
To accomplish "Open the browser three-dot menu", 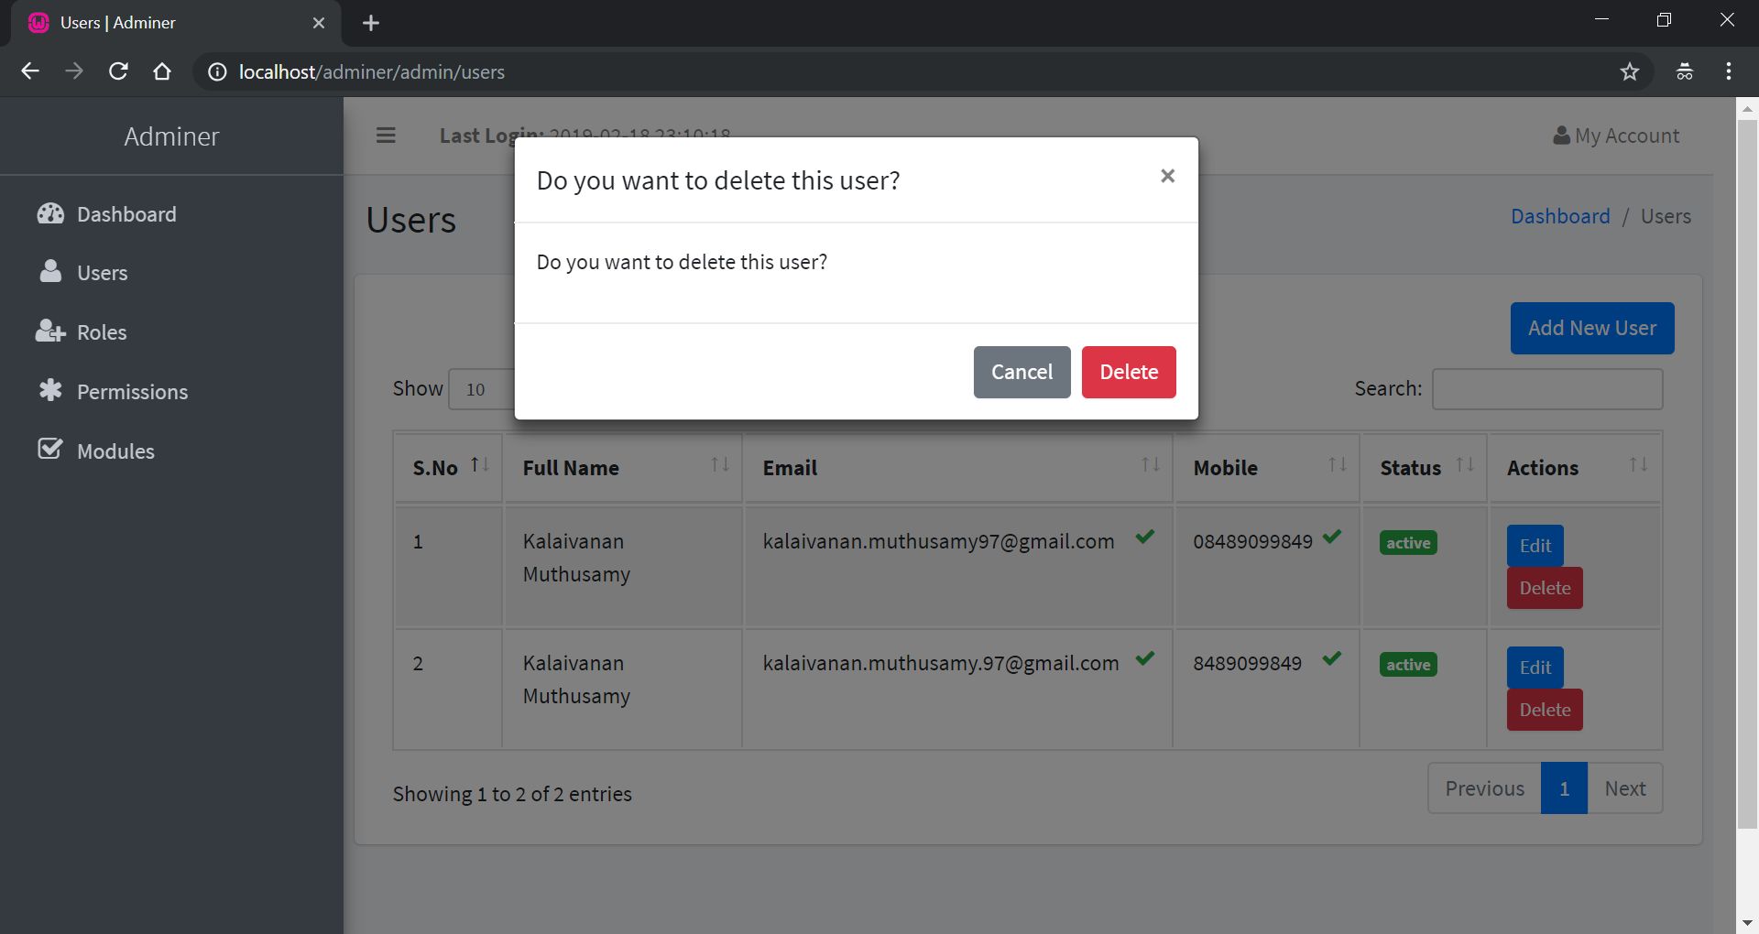I will point(1729,71).
